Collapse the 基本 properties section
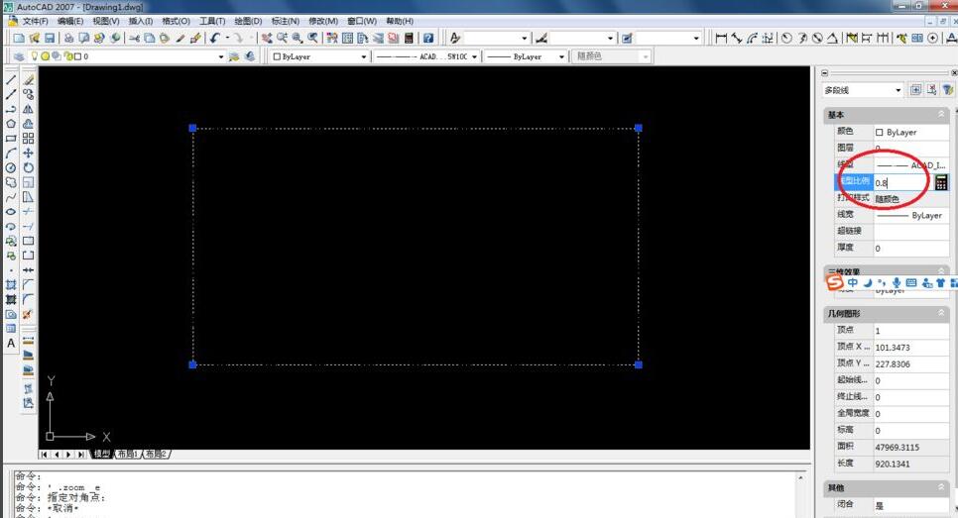 click(941, 114)
